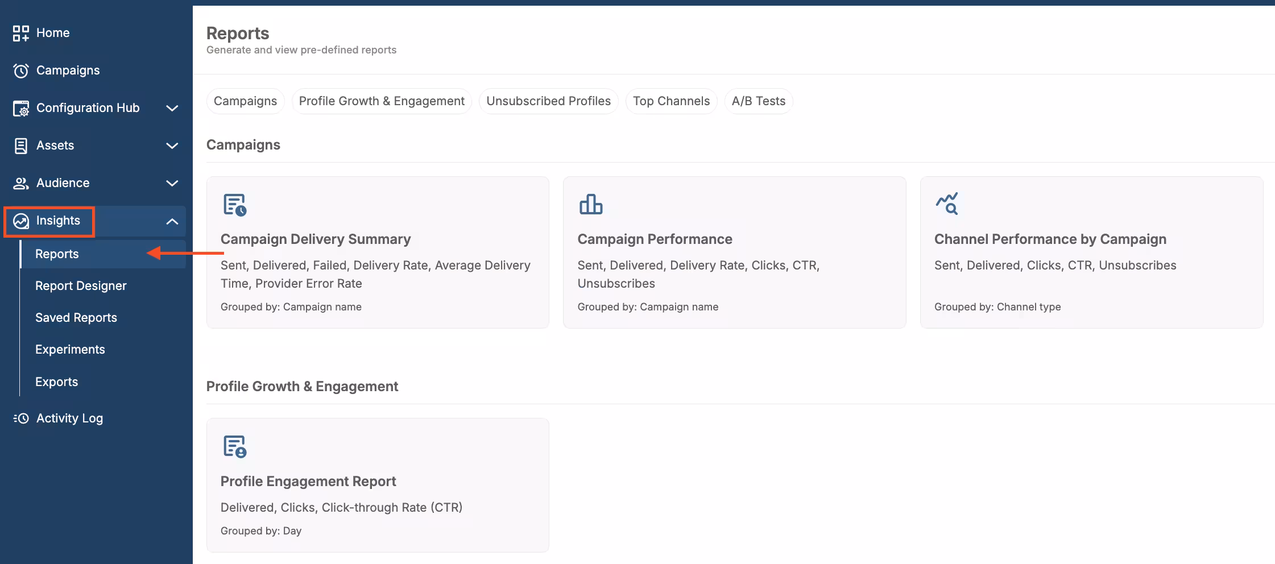
Task: Click the Profile Engagement Report icon
Action: tap(235, 446)
